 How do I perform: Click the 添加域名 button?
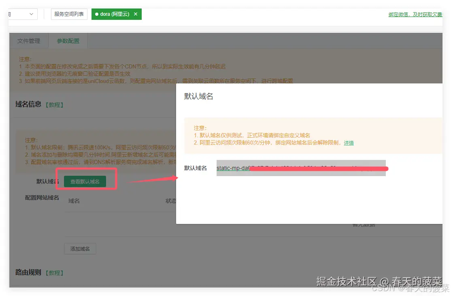[80, 249]
